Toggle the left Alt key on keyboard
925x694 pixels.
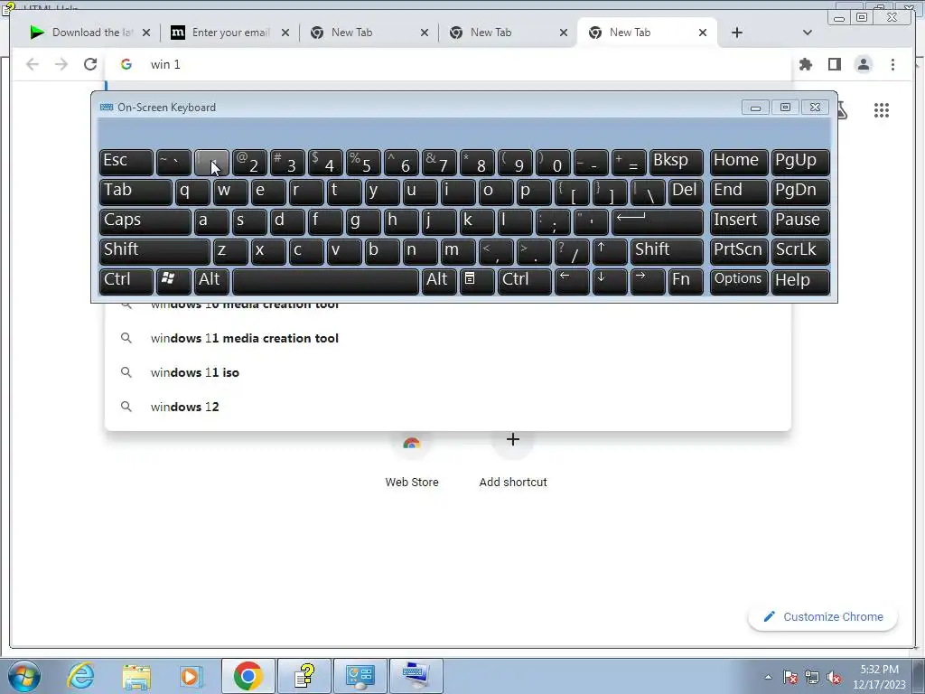(x=211, y=281)
